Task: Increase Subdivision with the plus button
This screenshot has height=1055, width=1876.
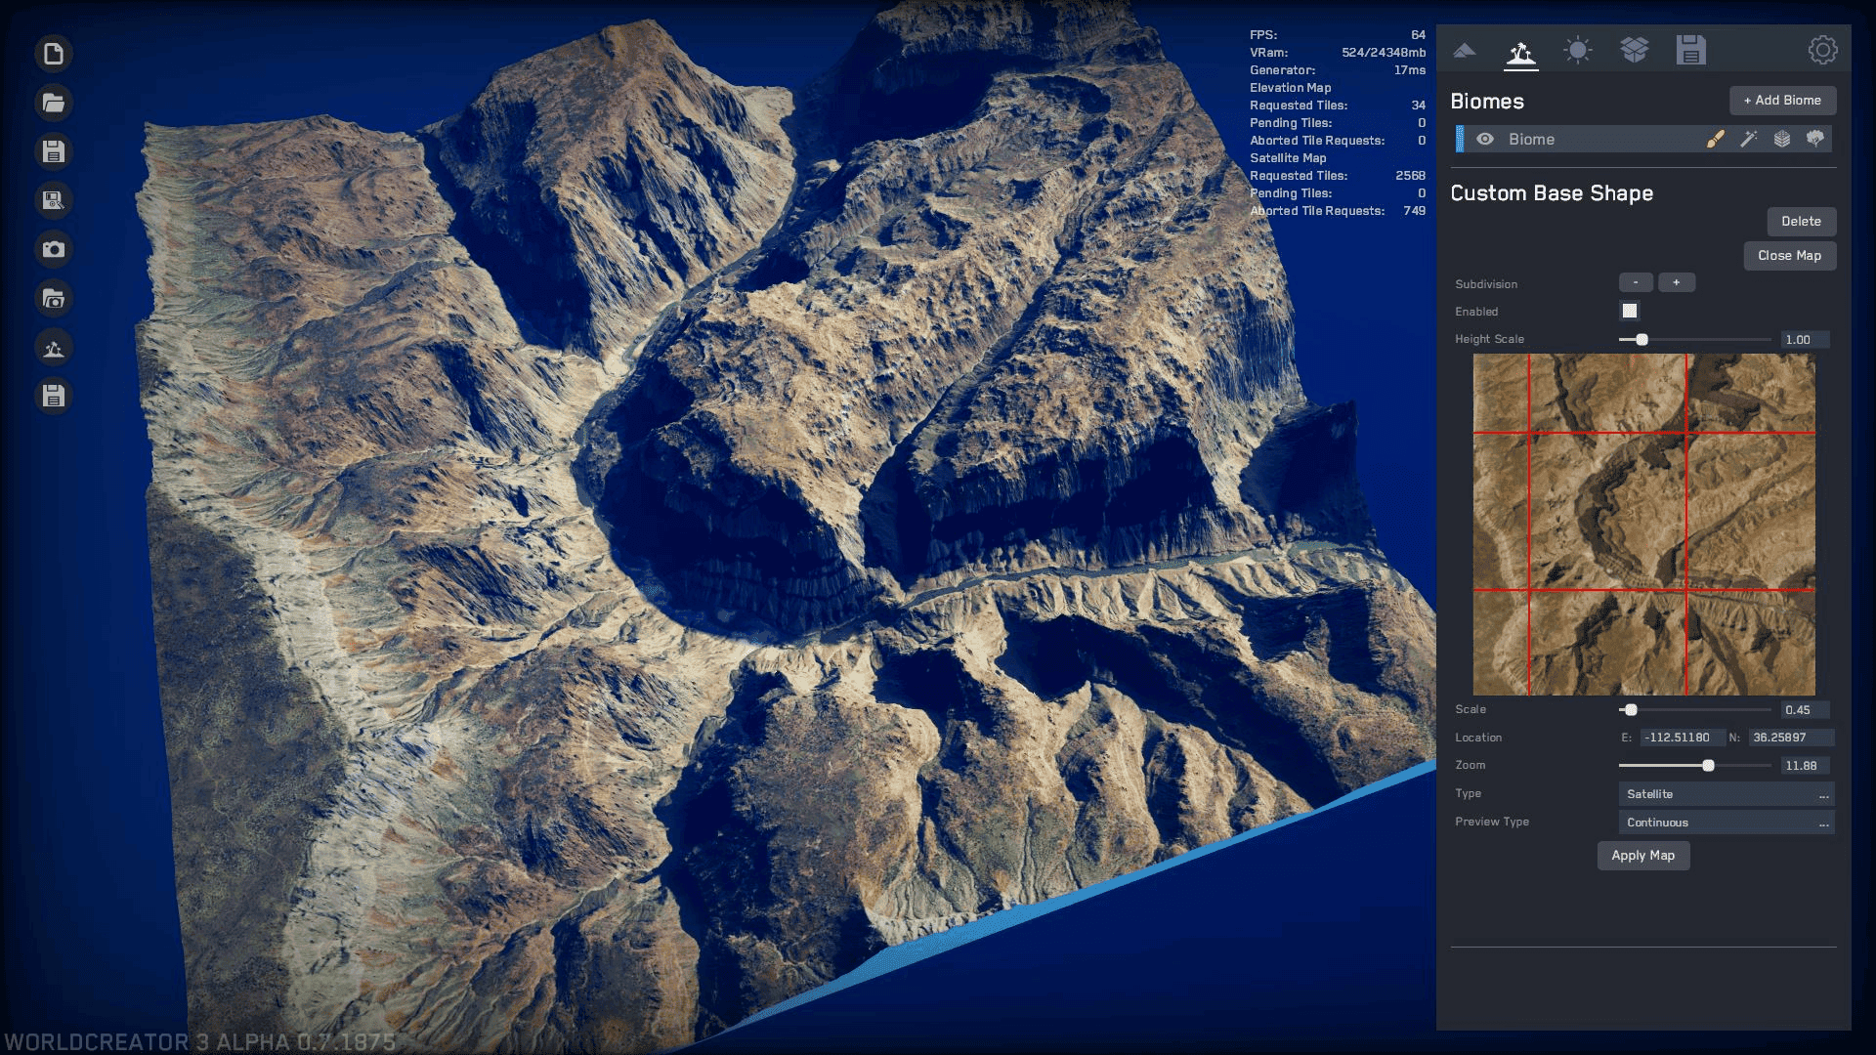Action: click(x=1677, y=282)
